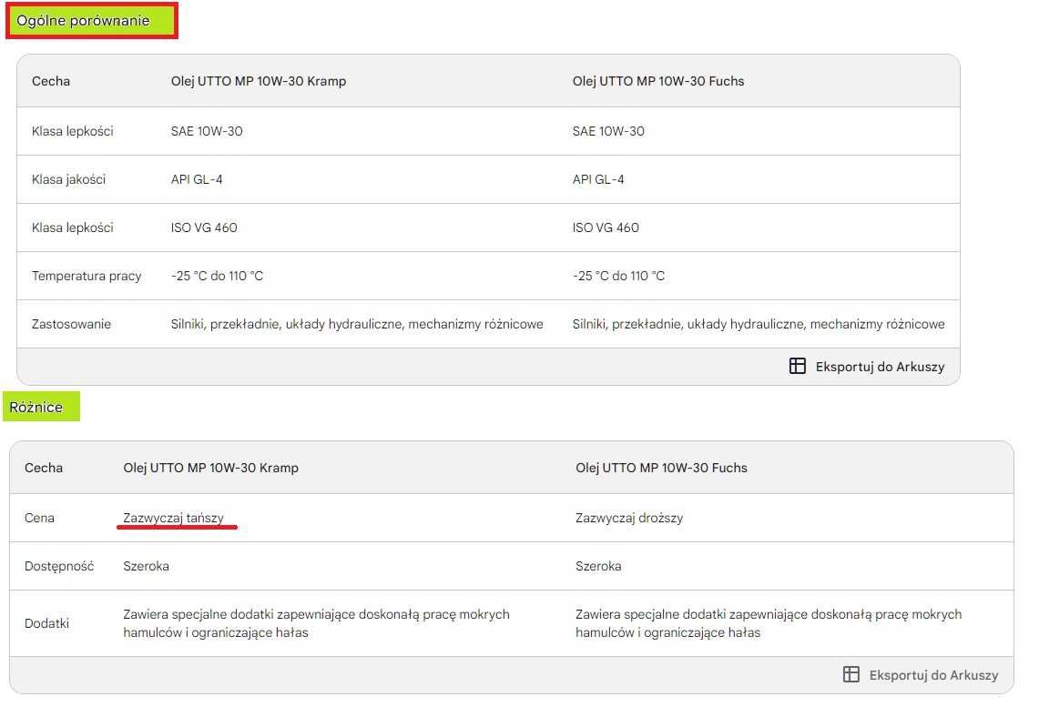Select 'Zawiera specjalne dodatki...' text in the Fuchs column
Image resolution: width=1039 pixels, height=717 pixels.
point(768,623)
